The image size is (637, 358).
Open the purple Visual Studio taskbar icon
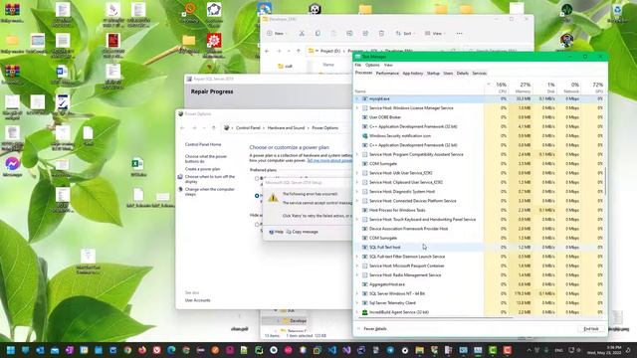tap(346, 350)
